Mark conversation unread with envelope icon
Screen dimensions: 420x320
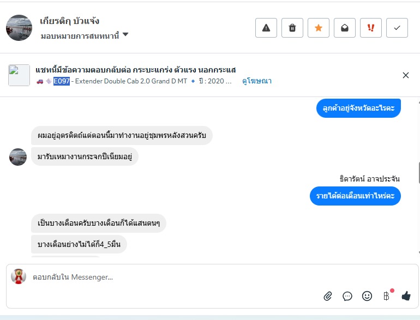(345, 28)
